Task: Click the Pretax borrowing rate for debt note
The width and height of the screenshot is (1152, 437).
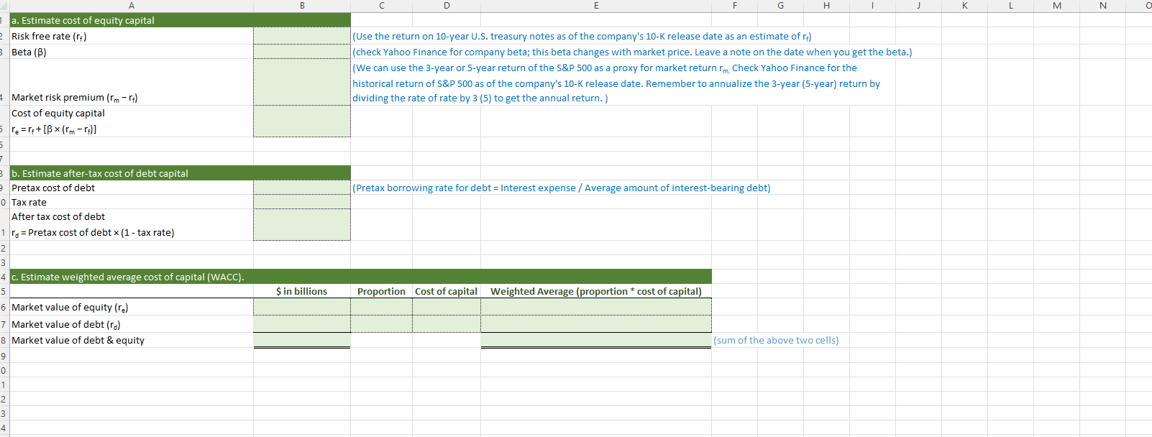Action: (562, 188)
